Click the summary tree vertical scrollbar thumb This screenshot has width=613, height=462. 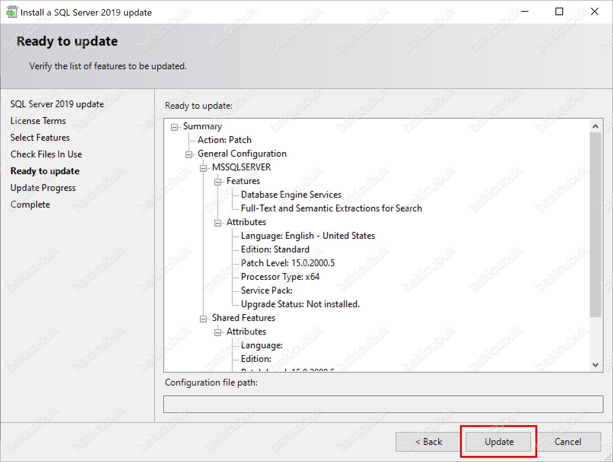coord(595,224)
